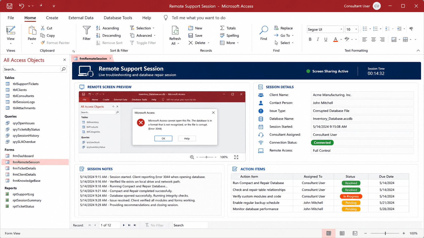Screen dimensions: 424x238
Task: Open the File tab
Action: [11, 18]
